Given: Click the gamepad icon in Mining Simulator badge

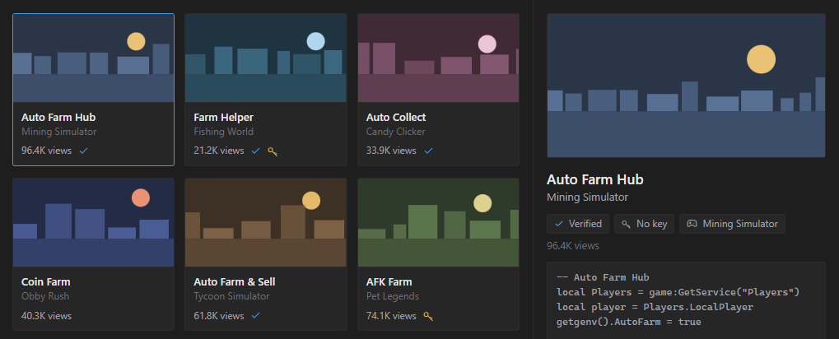Looking at the screenshot, I should pos(692,224).
